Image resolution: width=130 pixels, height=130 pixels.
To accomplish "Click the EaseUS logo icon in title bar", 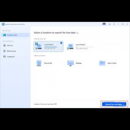I will click(x=3, y=24).
